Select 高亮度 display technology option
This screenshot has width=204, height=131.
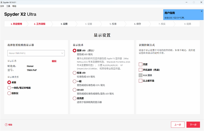click(x=75, y=98)
